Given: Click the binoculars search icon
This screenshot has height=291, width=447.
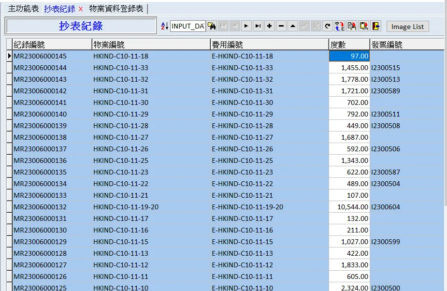Looking at the screenshot, I should 212,26.
